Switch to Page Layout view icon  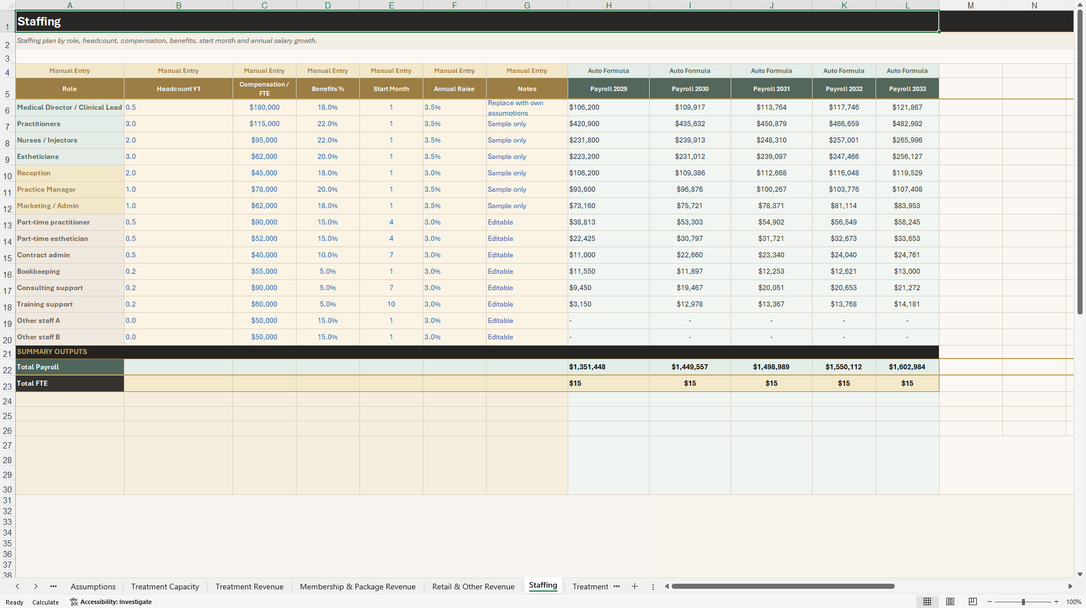(950, 602)
